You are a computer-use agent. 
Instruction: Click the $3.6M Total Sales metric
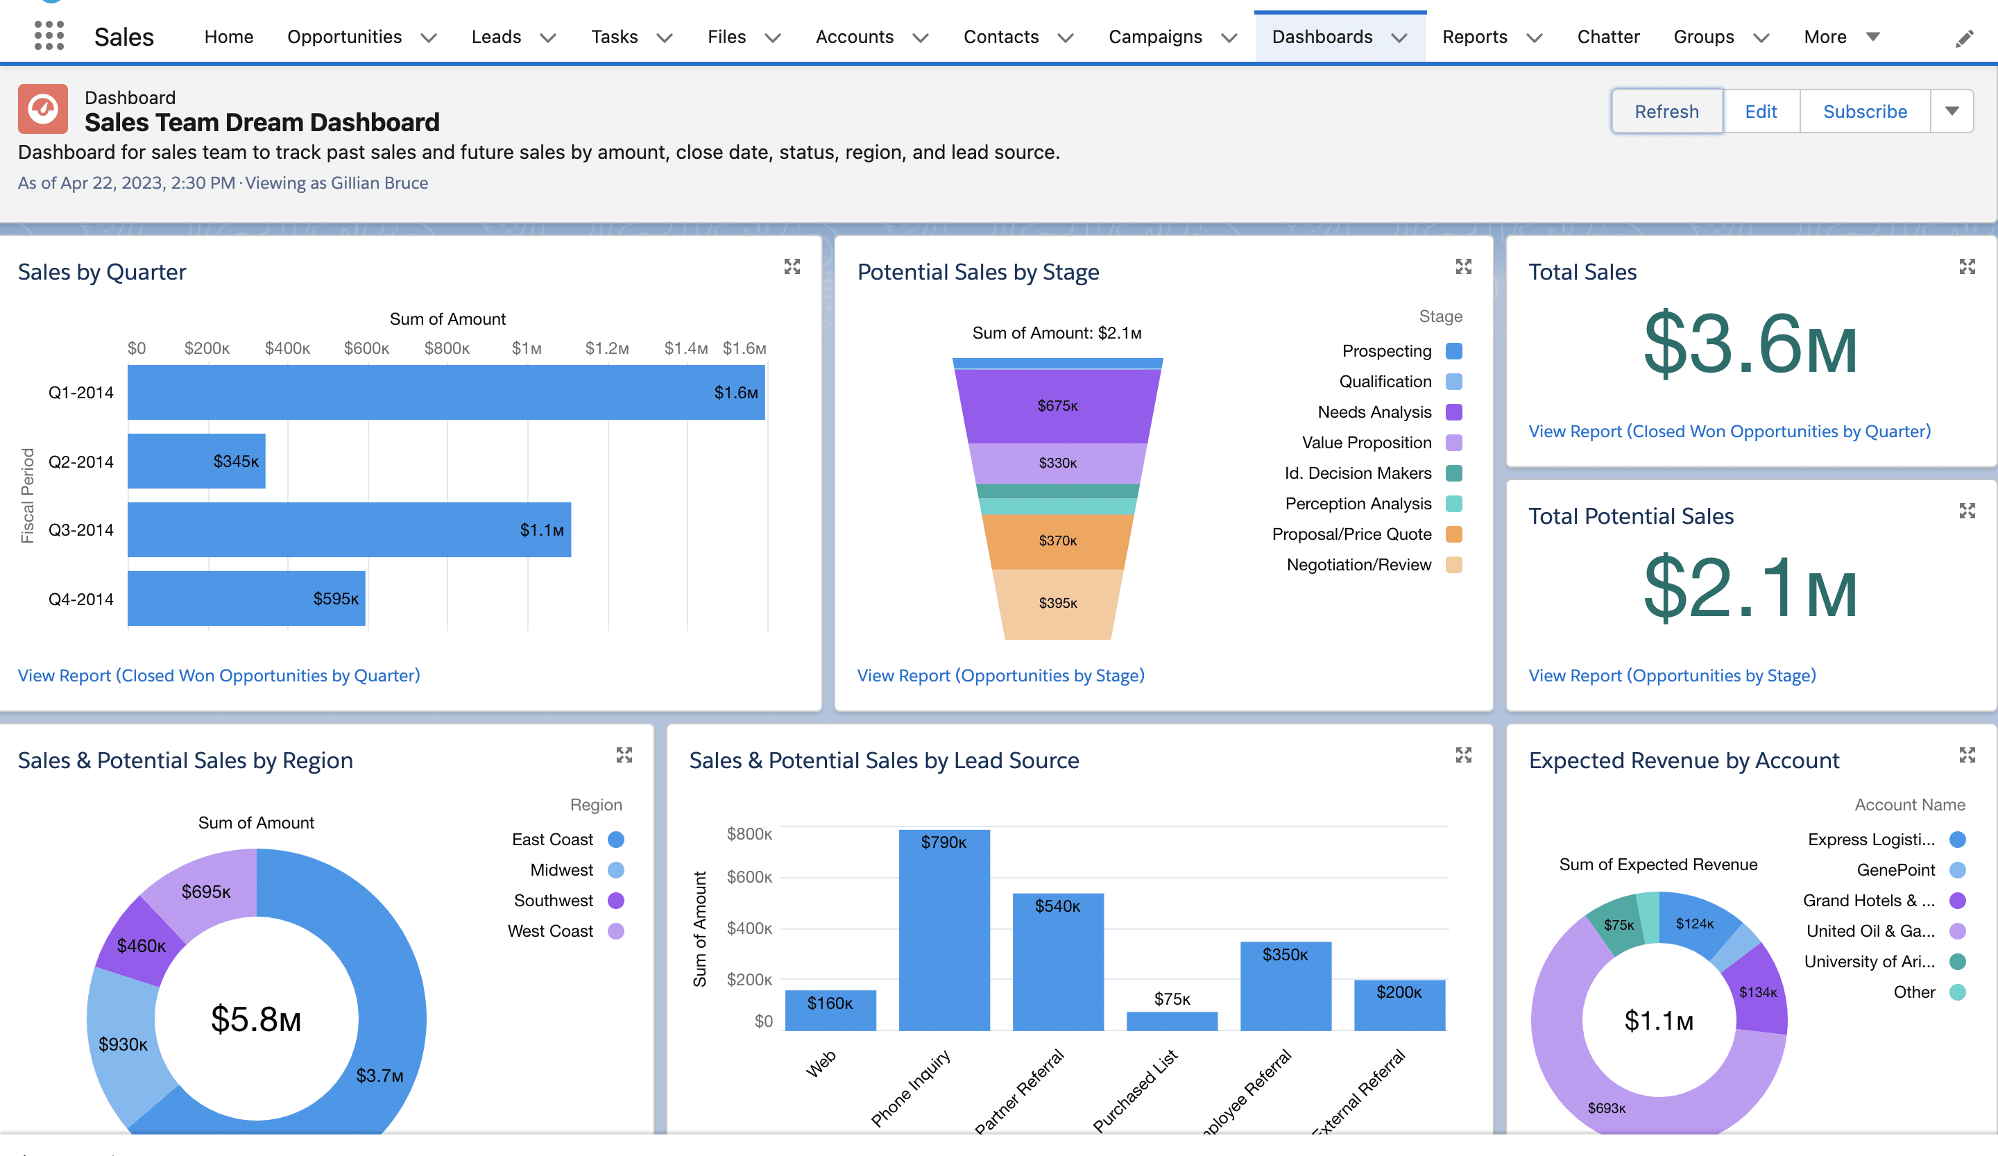[1750, 343]
